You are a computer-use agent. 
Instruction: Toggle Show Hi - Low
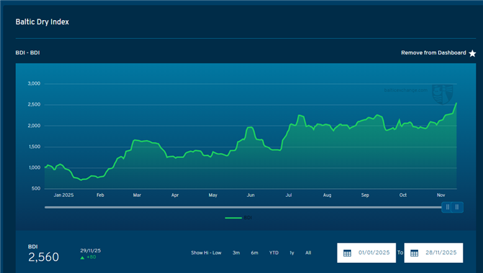(x=206, y=253)
